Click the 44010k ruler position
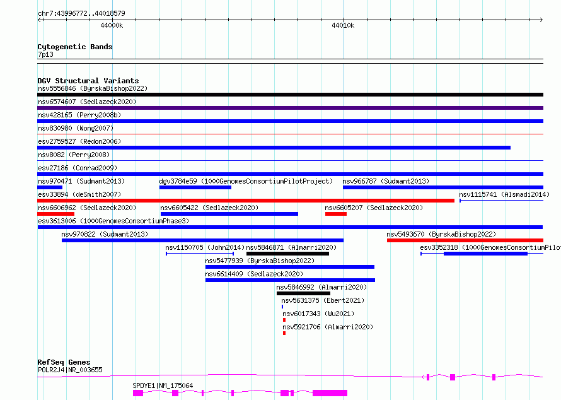561x400 pixels. [343, 25]
